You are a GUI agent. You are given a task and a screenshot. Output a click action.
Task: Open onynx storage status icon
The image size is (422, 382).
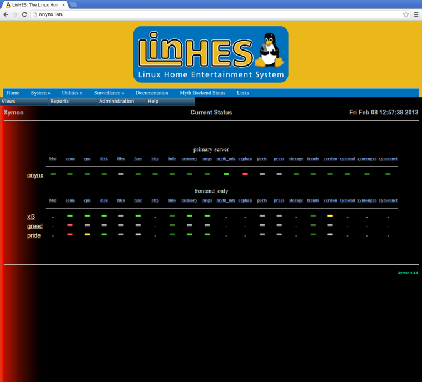tap(296, 174)
